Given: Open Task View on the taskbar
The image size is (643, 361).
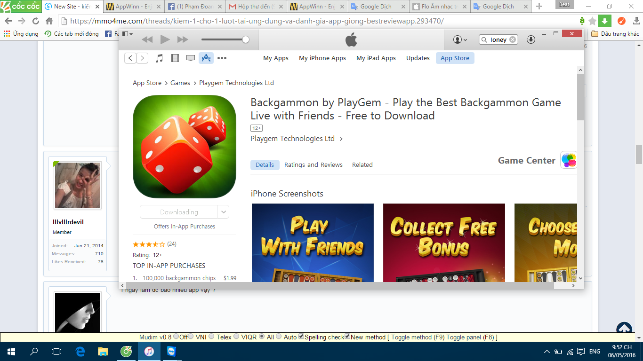Looking at the screenshot, I should [56, 352].
